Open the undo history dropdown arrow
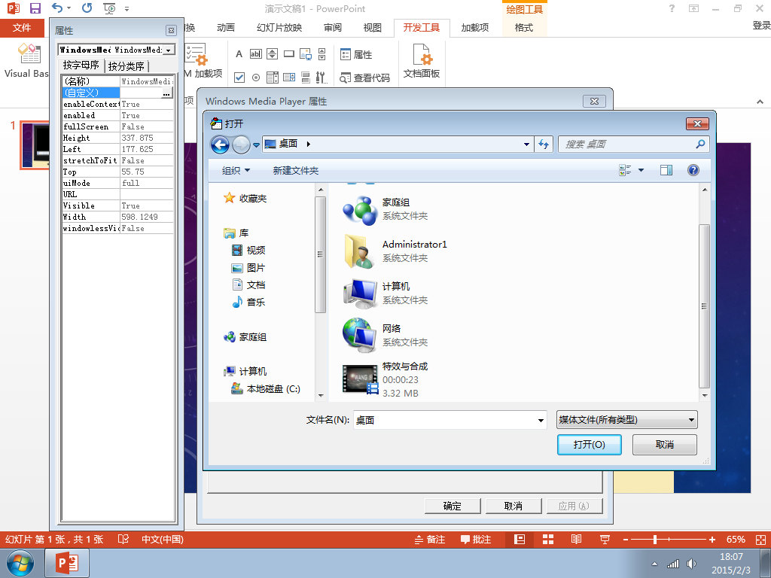The height and width of the screenshot is (578, 771). tap(69, 8)
